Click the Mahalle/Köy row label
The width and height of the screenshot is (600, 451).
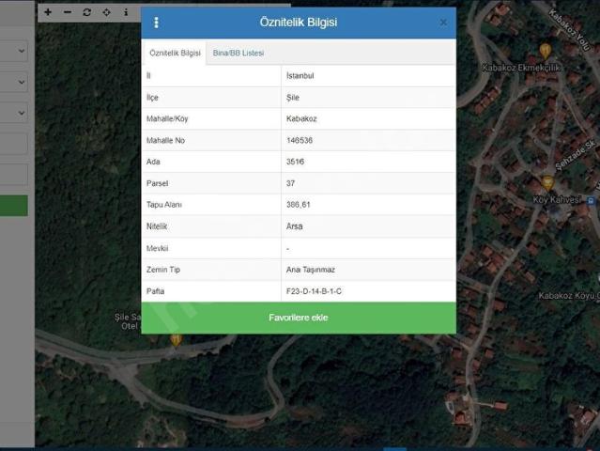click(x=167, y=118)
